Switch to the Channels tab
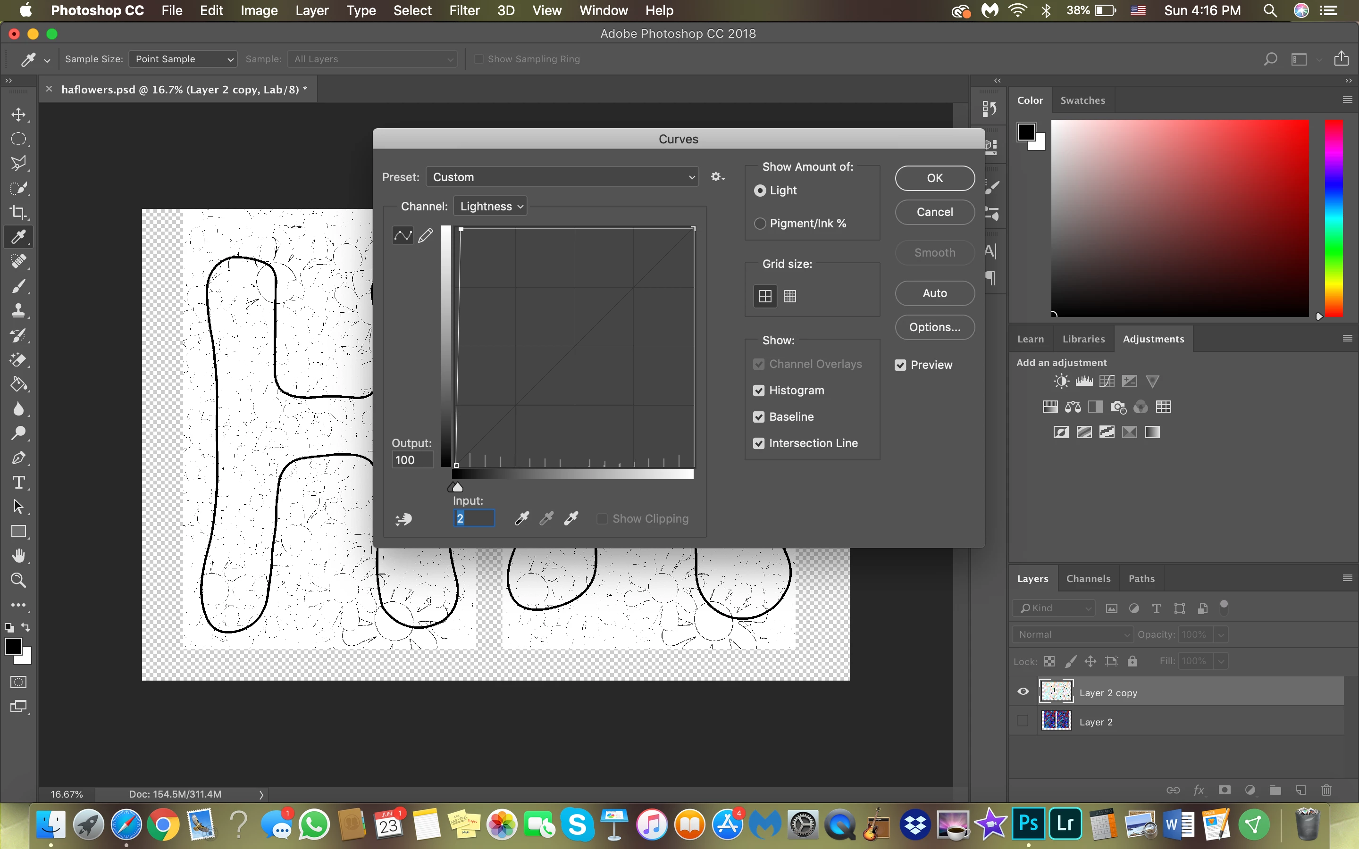1359x849 pixels. (1088, 578)
